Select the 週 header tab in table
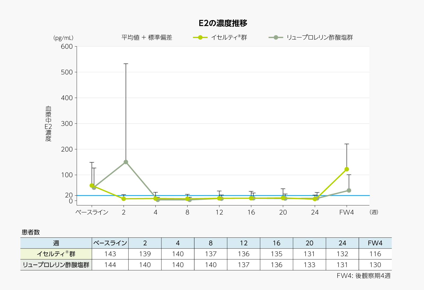424x290 pixels. (56, 243)
